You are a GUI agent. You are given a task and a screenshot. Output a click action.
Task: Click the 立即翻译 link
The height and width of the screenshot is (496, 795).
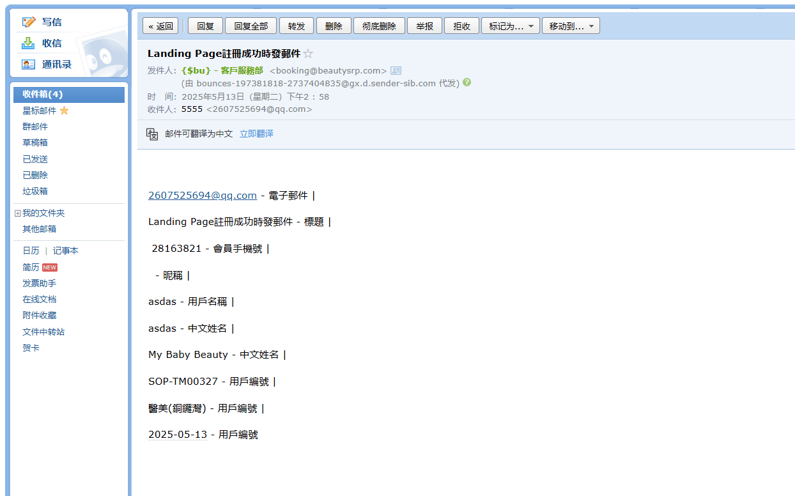tap(256, 134)
